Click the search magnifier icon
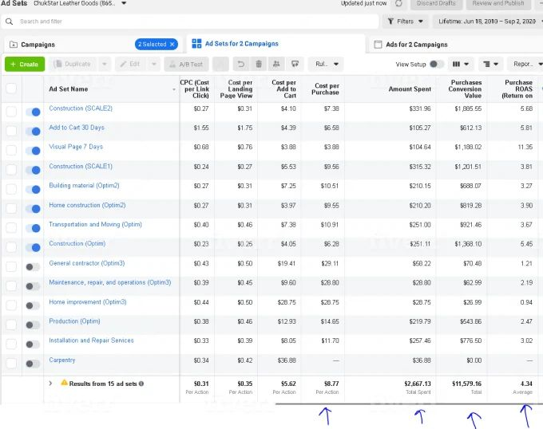543x429 pixels. coord(10,22)
